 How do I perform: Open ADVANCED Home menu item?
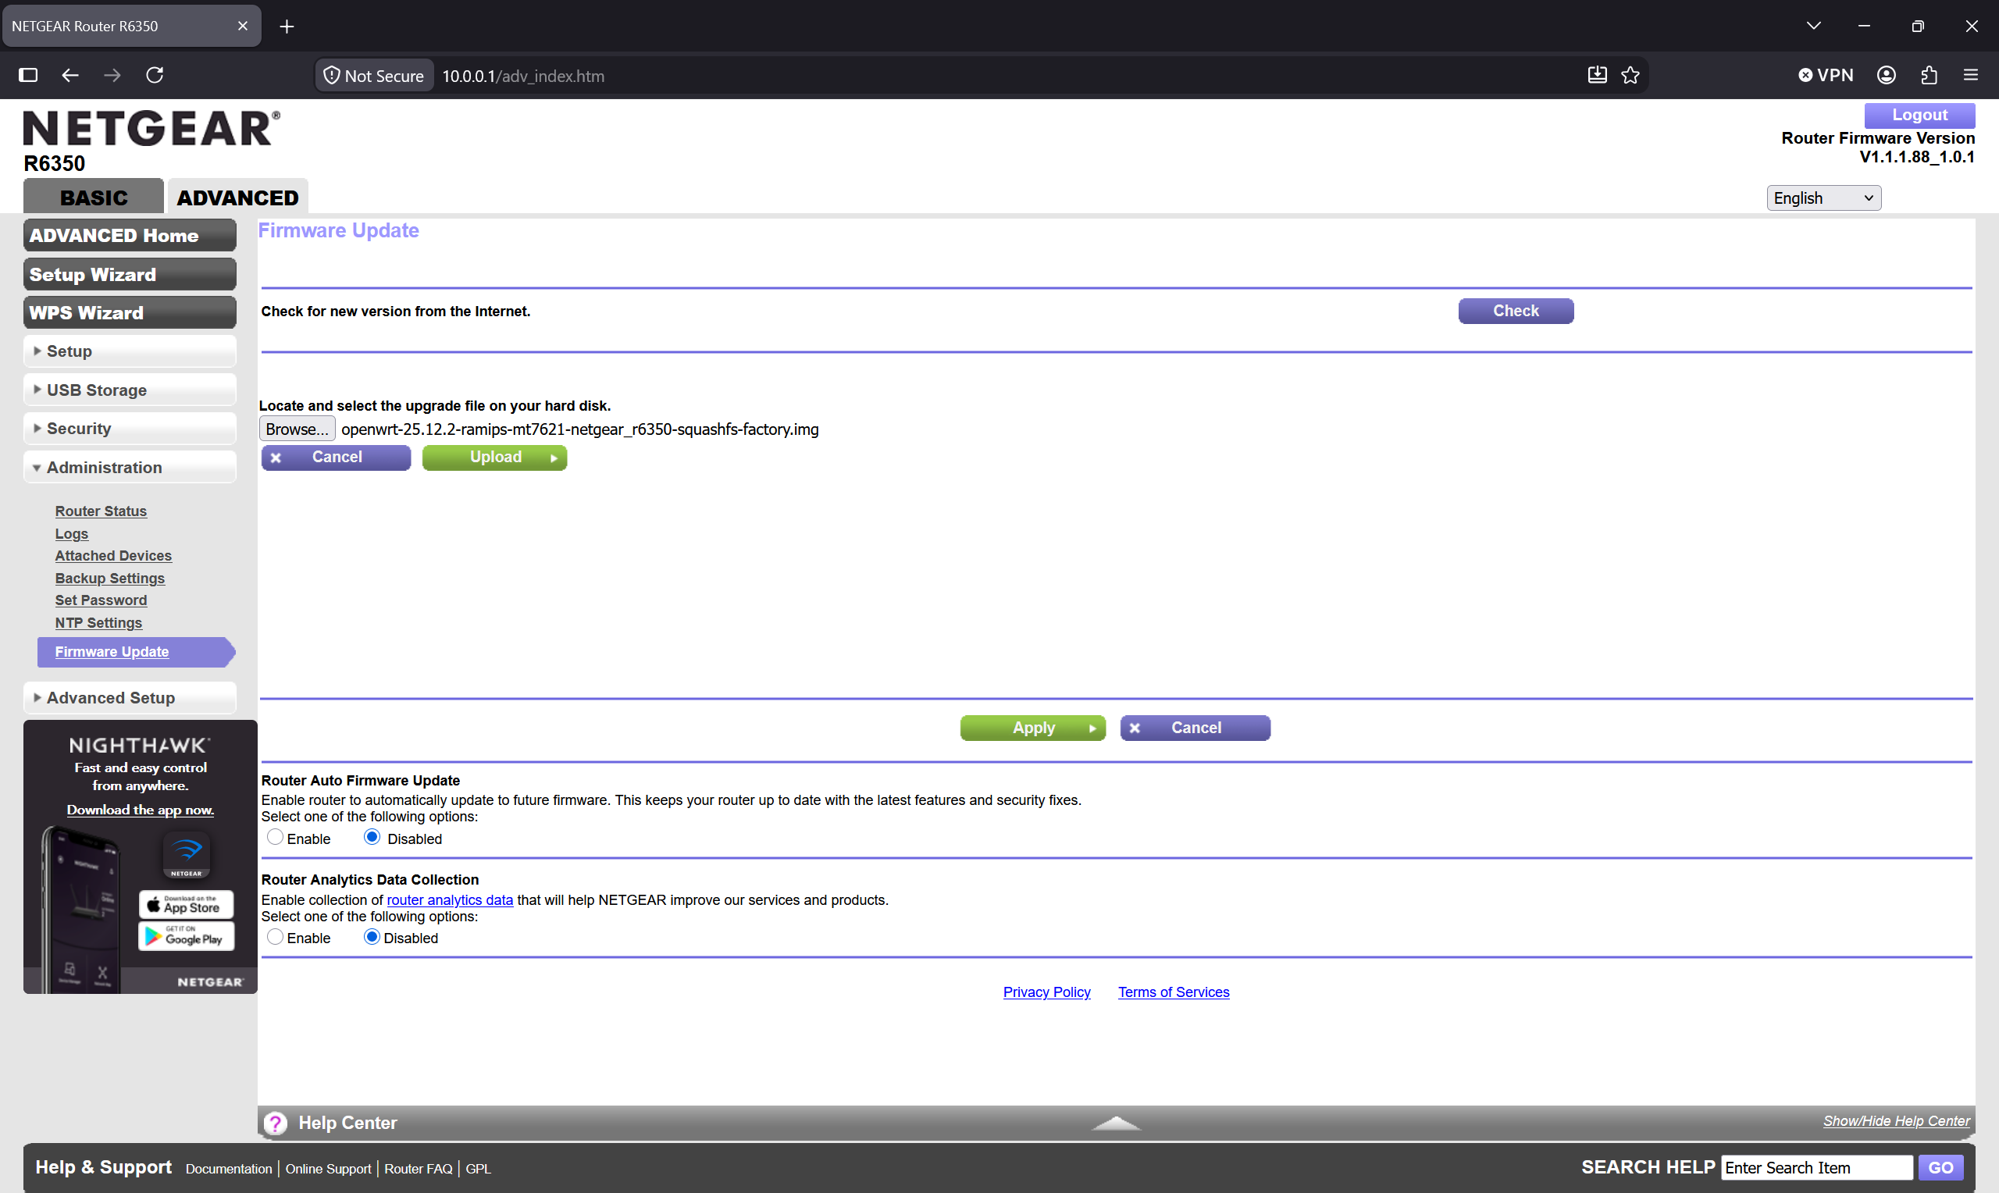pyautogui.click(x=130, y=236)
